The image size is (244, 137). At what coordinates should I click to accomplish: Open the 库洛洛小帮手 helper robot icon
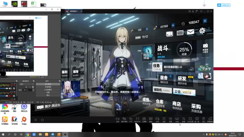[x=205, y=48]
